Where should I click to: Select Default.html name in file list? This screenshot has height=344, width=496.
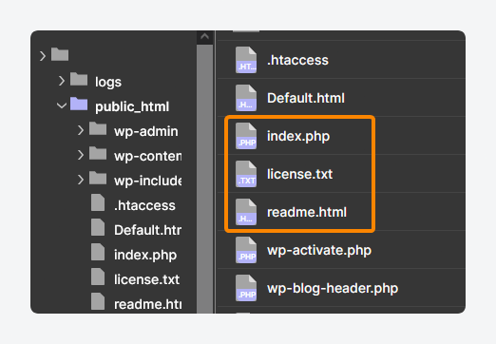point(306,98)
